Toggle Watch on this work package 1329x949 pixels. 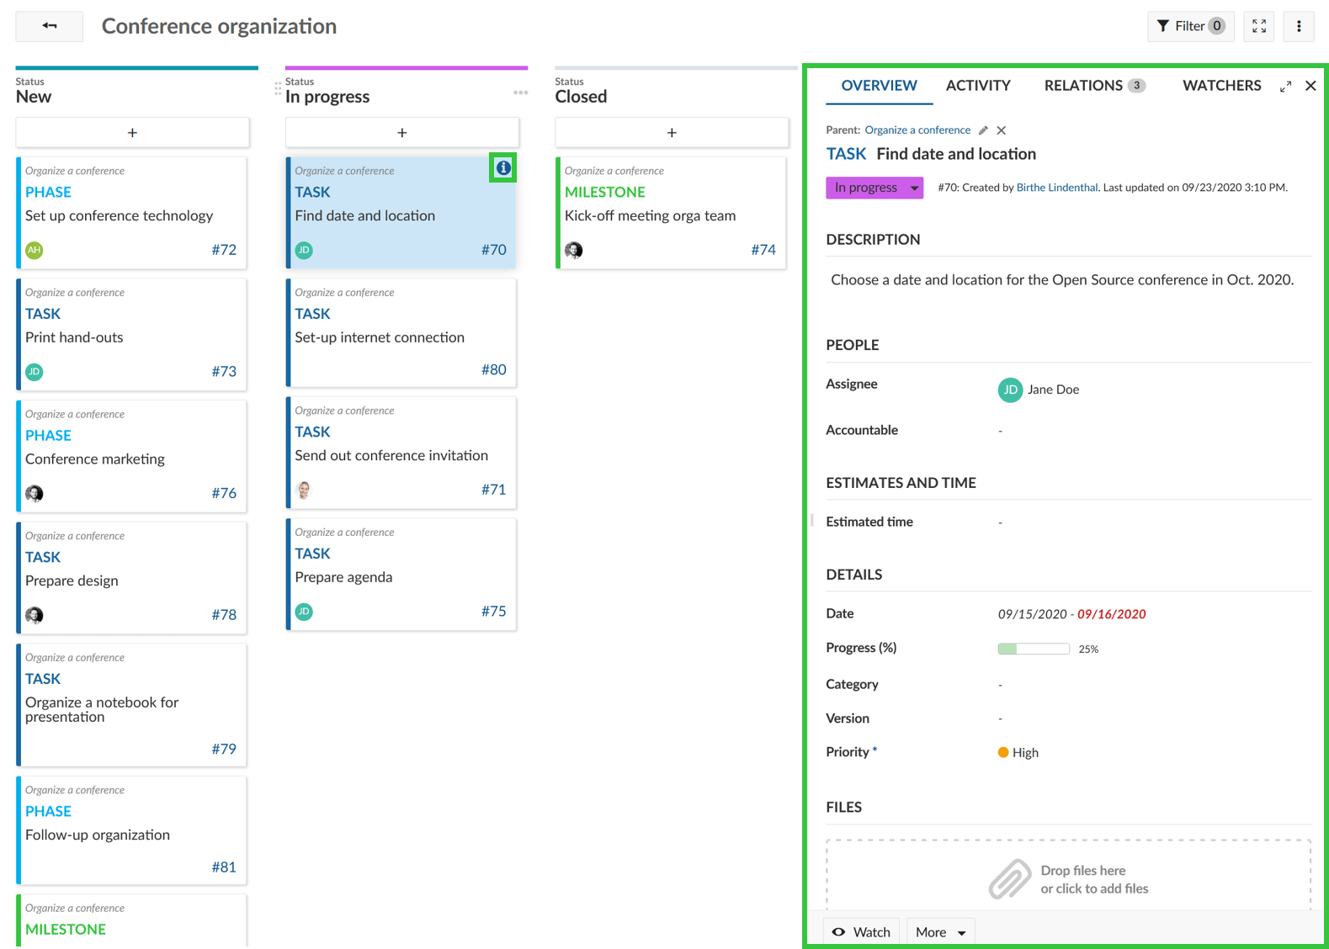coord(861,931)
